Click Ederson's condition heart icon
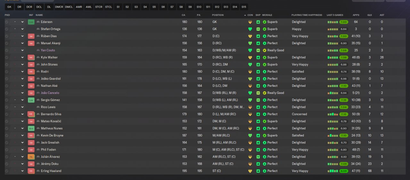This screenshot has width=410, height=180. coord(250,22)
